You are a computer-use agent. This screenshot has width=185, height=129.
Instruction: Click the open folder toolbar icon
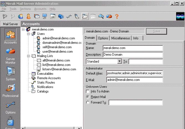pyautogui.click(x=85, y=17)
